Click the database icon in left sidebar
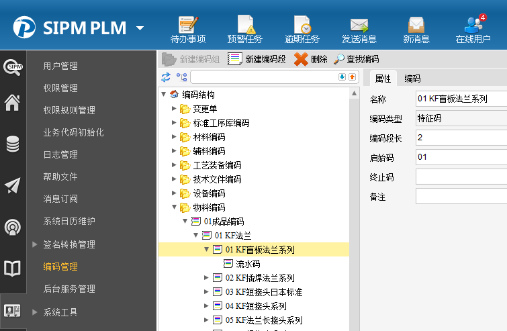507x331 pixels. tap(12, 144)
